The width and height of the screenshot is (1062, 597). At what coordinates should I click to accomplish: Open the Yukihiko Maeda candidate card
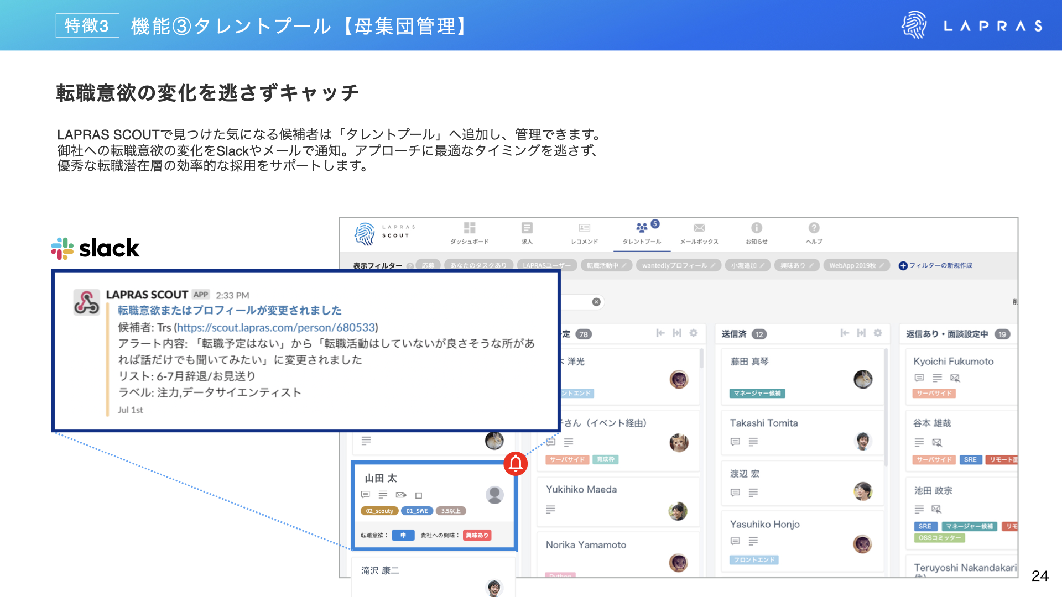click(618, 501)
